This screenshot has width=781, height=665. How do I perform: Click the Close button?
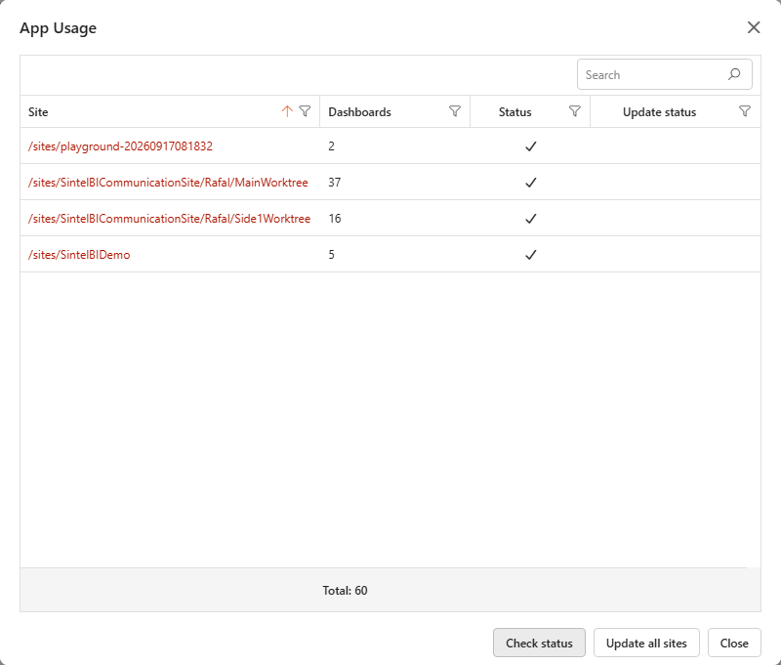734,644
